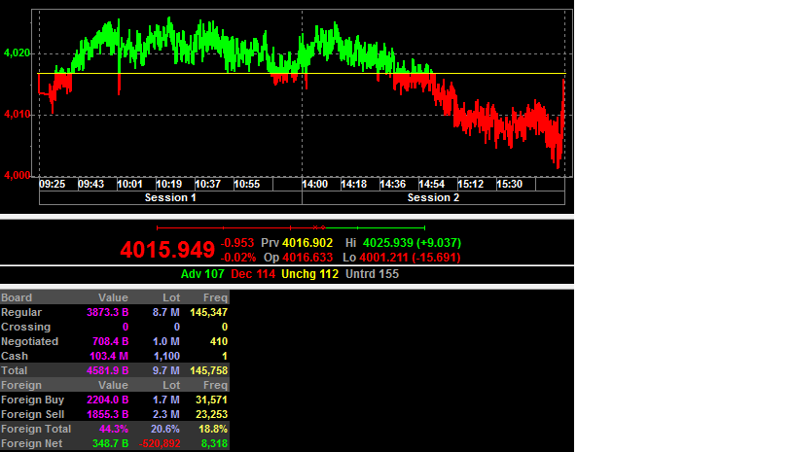Click the Untrd 155 count
This screenshot has height=452, width=794.
372,274
